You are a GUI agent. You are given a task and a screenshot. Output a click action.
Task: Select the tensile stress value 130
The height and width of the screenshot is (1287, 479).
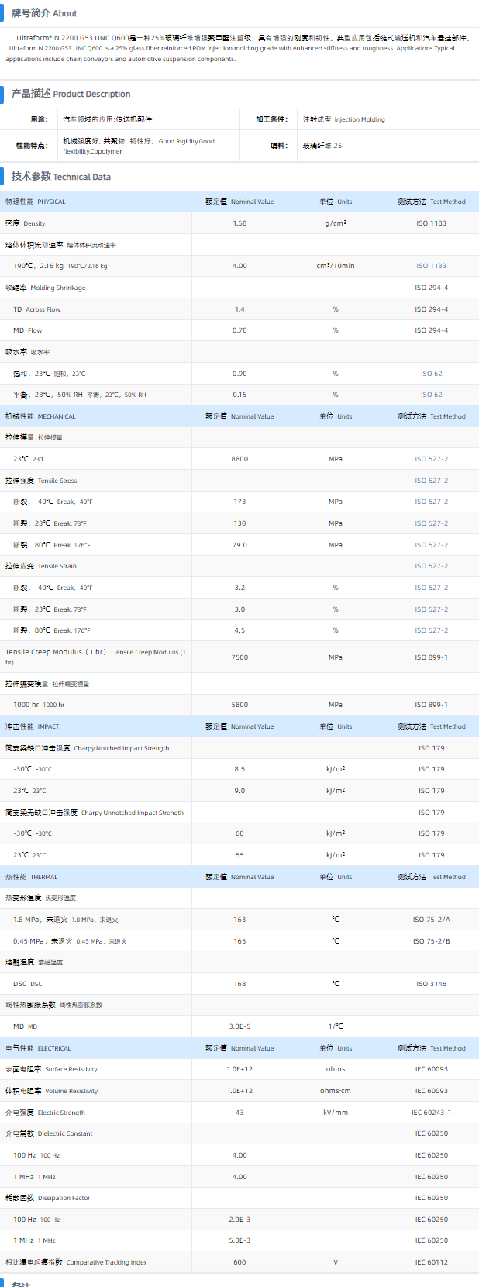(x=239, y=523)
